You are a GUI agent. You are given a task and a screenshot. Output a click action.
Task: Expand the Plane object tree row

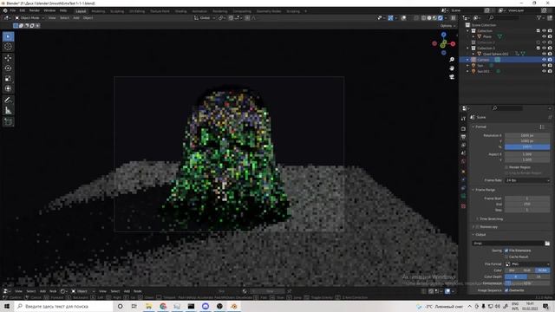pyautogui.click(x=473, y=36)
